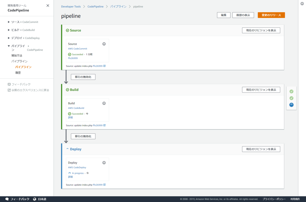Show current revision for Deploy stage

(x=261, y=149)
